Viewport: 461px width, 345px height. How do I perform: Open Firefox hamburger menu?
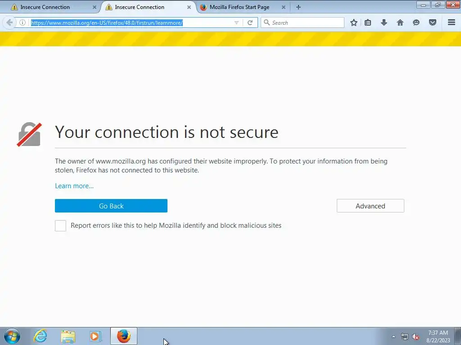tap(452, 22)
